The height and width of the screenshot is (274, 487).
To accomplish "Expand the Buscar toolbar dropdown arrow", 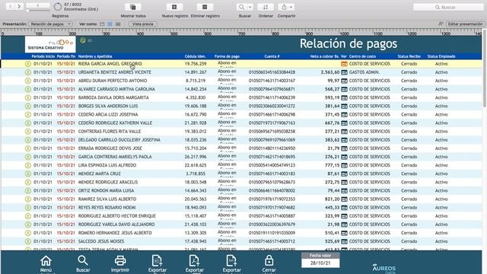I will (x=250, y=7).
